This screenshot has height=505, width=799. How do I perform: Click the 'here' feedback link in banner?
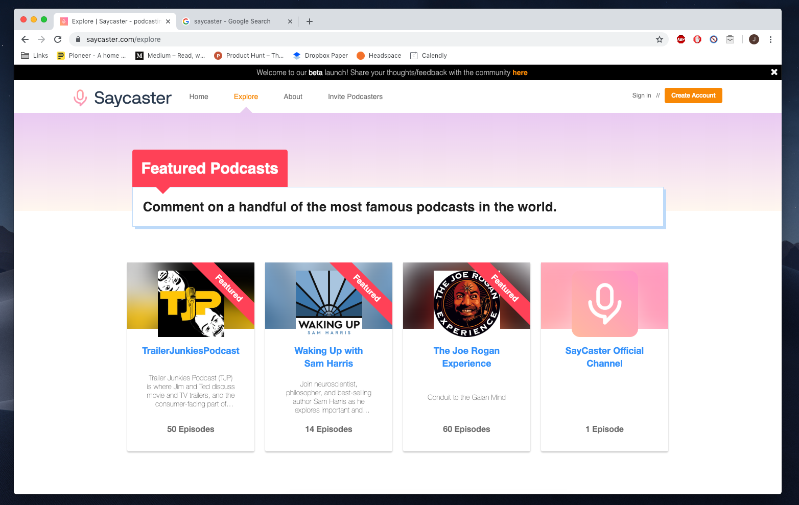click(x=520, y=73)
